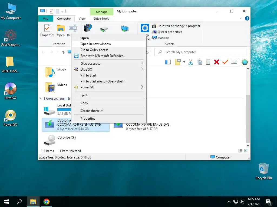Go up one level with up arrow
Screen dimensions: 277x207
pyautogui.click(x=63, y=52)
